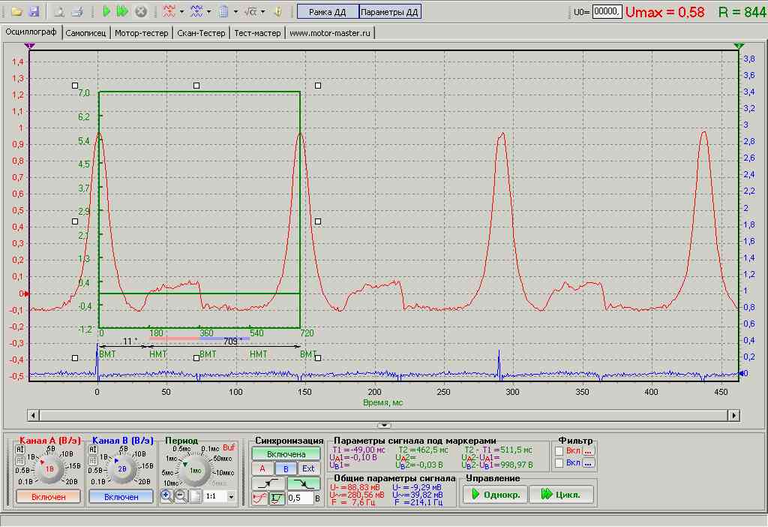This screenshot has width=768, height=527.
Task: Open the Скан-Тестер tab
Action: coord(200,33)
